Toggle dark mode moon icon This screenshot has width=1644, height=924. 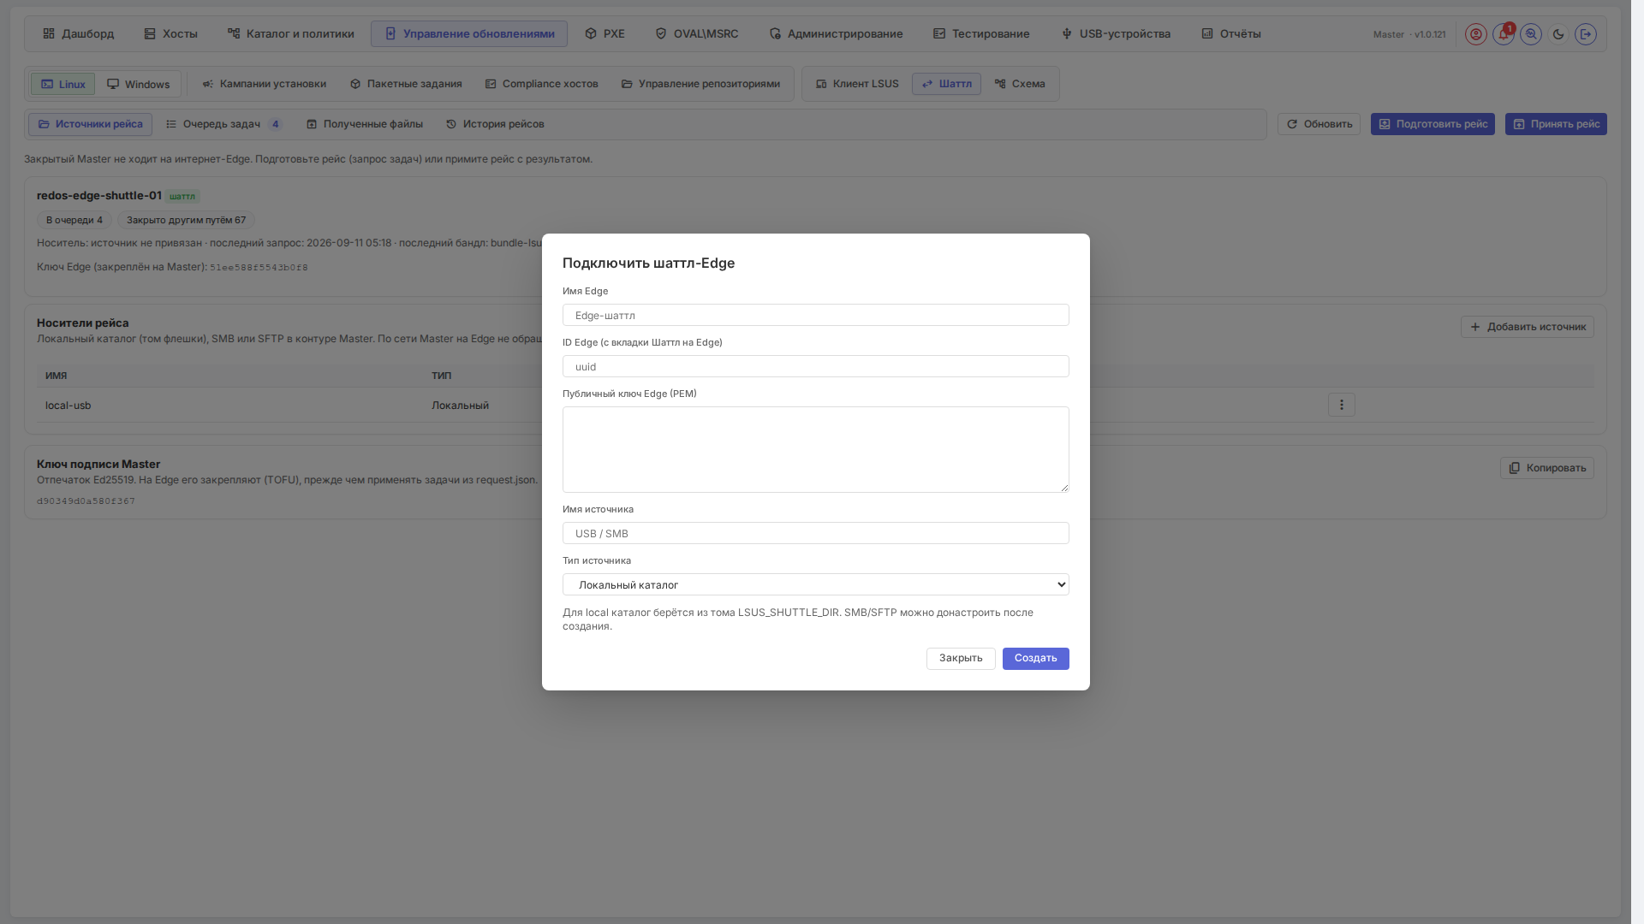coord(1558,34)
